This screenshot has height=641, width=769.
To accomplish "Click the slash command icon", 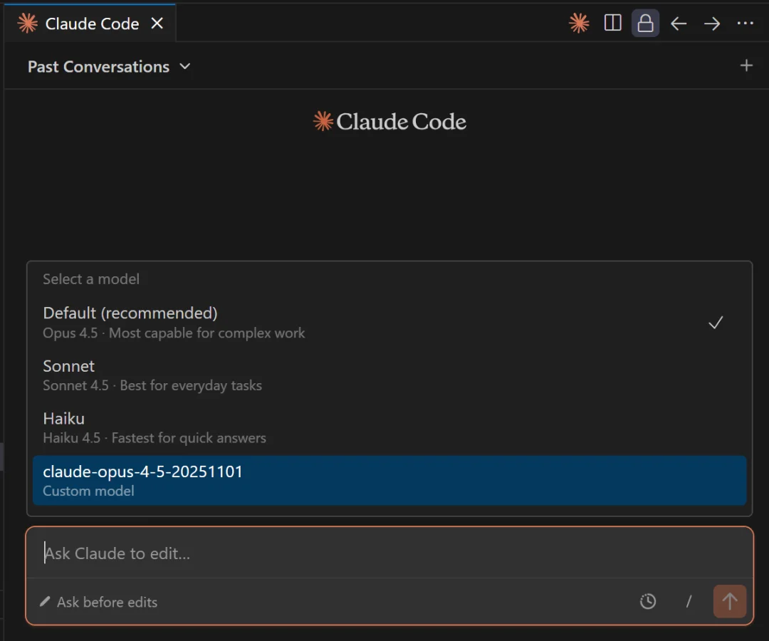I will pos(689,602).
